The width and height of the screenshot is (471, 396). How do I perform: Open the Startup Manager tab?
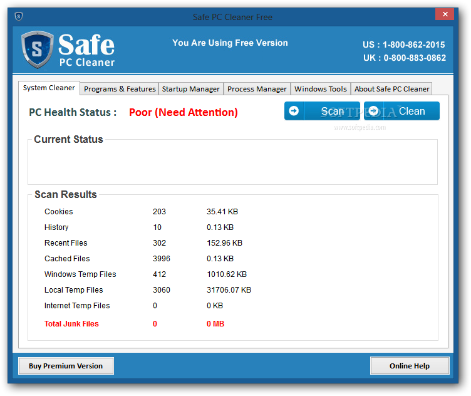pos(191,89)
